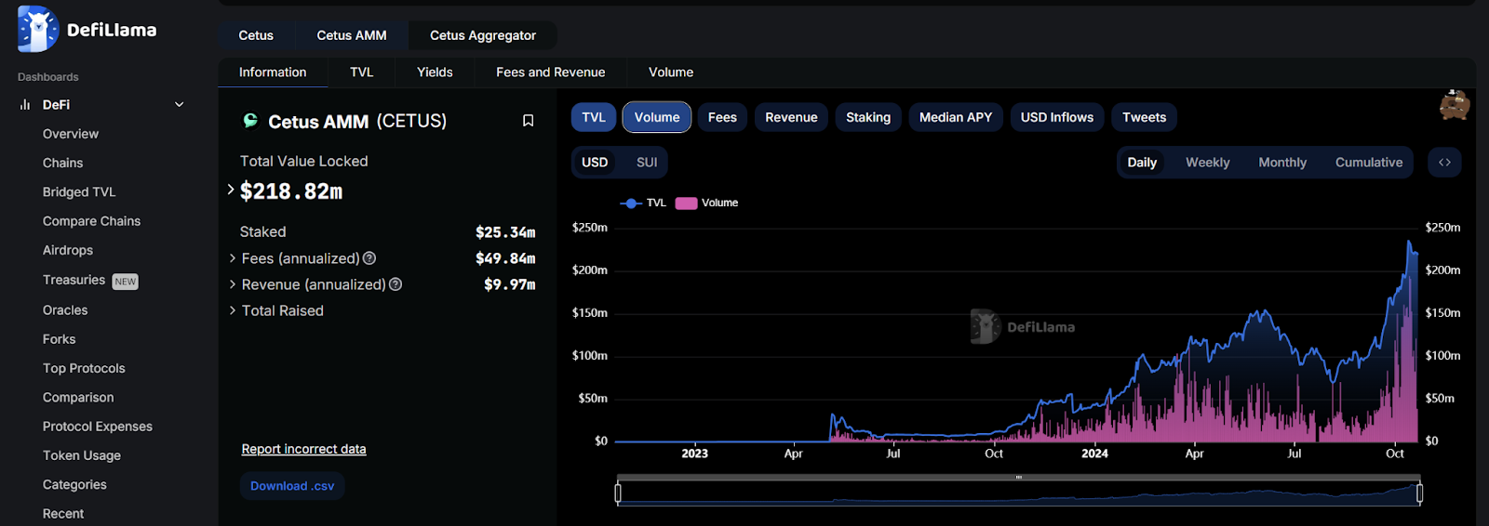Toggle the Tweets chart metric
The height and width of the screenshot is (526, 1489).
click(1144, 117)
